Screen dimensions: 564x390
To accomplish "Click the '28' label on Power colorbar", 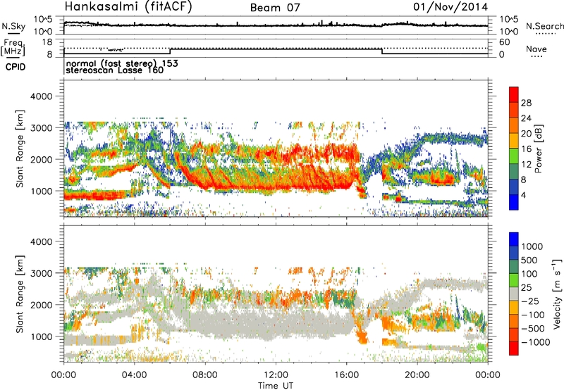I will tap(526, 103).
